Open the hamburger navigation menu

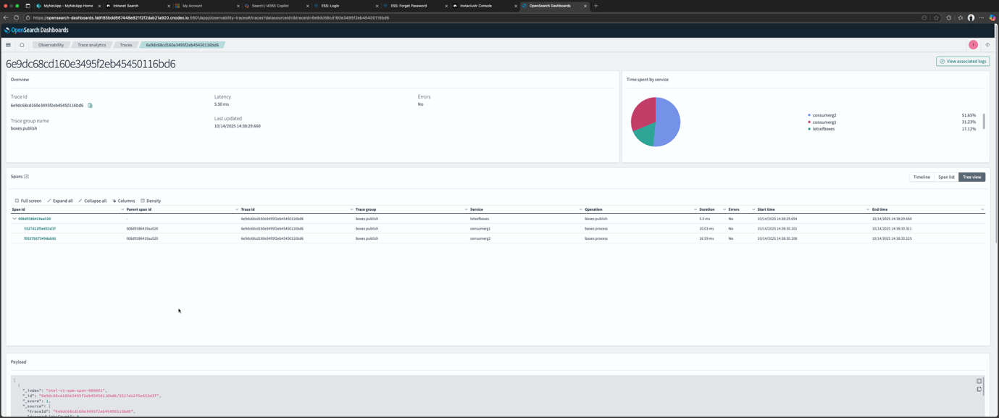(9, 45)
